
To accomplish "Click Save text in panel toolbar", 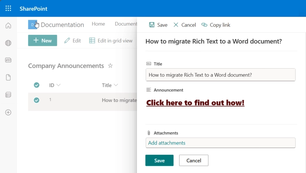I will [162, 25].
